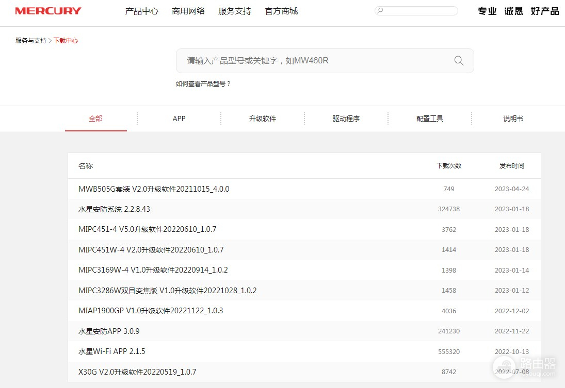Screen dimensions: 565x388
Task: Click the magnifier icon in the main product search box
Action: point(458,60)
